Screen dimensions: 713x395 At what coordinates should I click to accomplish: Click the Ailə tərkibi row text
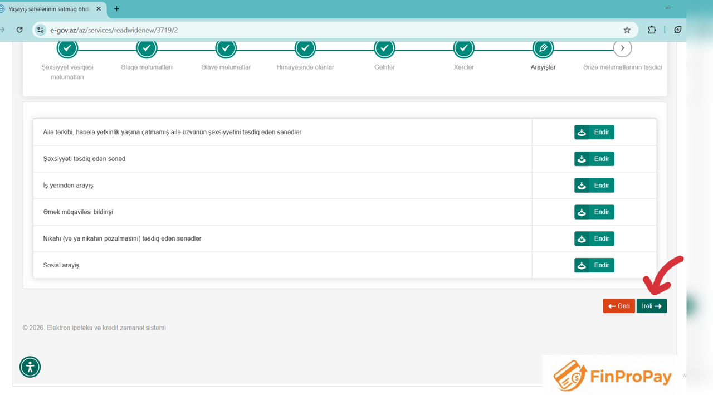click(172, 132)
